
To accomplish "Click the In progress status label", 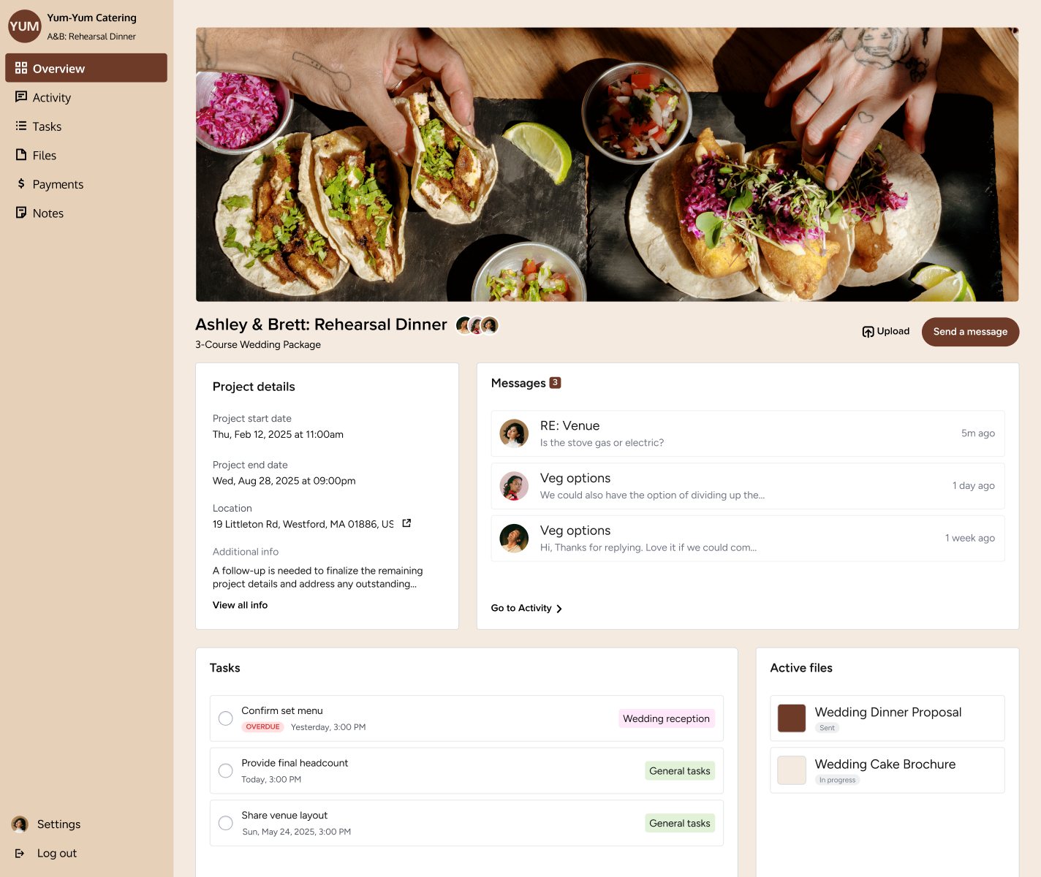I will tap(837, 780).
